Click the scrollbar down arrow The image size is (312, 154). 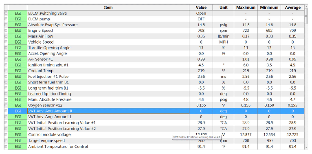coord(306,147)
